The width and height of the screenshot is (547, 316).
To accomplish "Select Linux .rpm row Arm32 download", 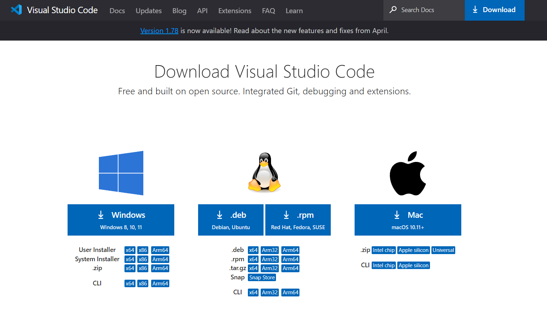I will click(x=270, y=259).
